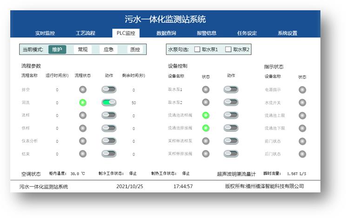Viewport: 346px width, 218px height.
Task: Switch to the 实时监控 tab
Action: pyautogui.click(x=45, y=33)
